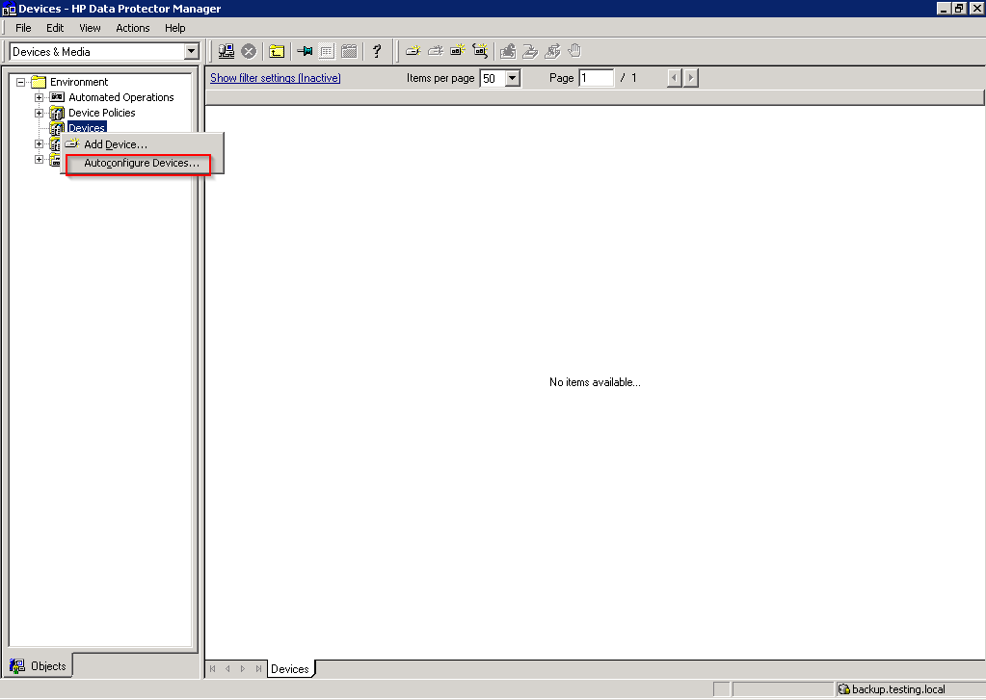The width and height of the screenshot is (986, 700).
Task: Click the hand stop icon in toolbar
Action: tap(574, 51)
